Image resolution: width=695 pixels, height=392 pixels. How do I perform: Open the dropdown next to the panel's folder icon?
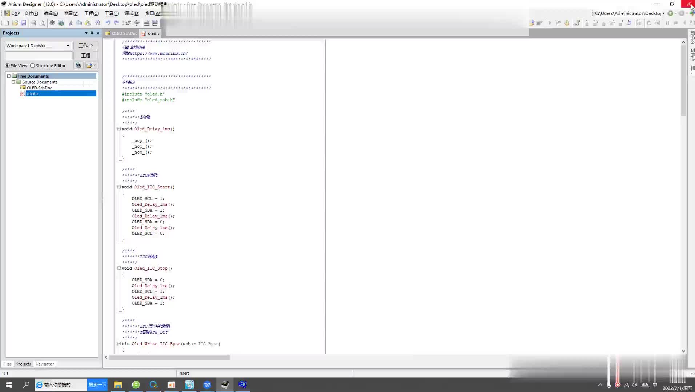pyautogui.click(x=95, y=65)
